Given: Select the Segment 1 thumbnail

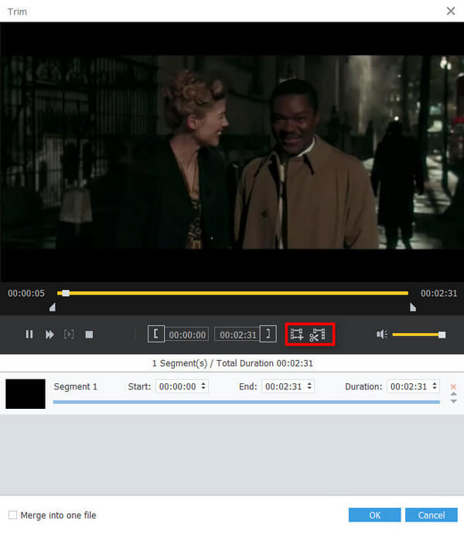Looking at the screenshot, I should click(x=26, y=393).
